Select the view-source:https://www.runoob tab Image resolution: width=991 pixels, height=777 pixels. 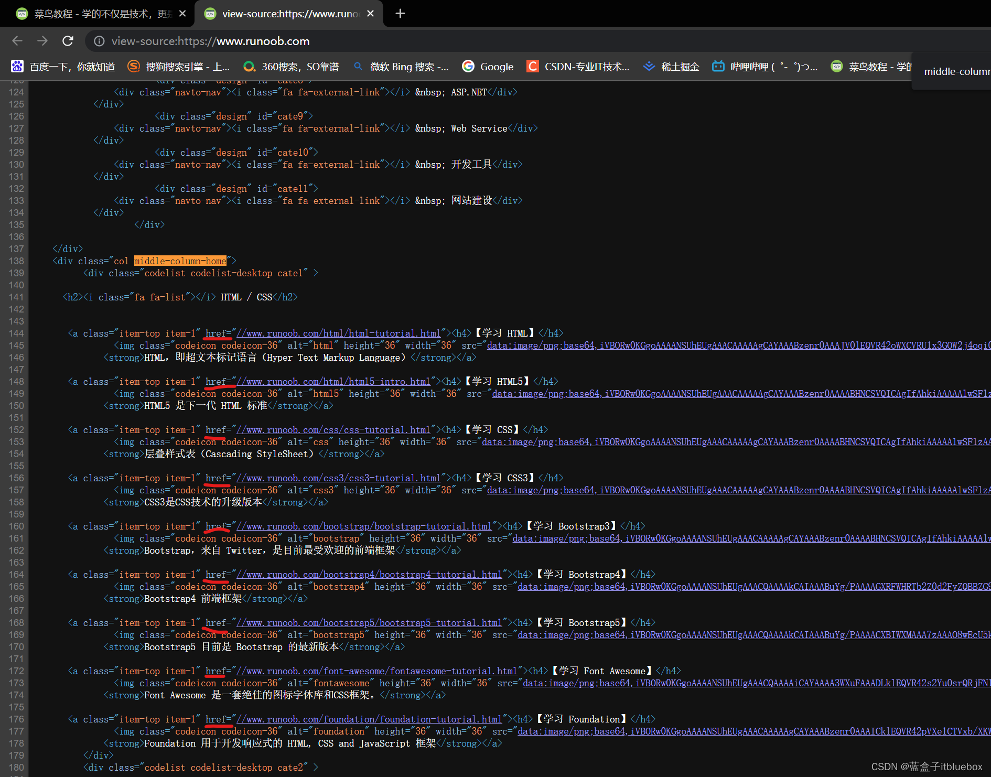288,14
